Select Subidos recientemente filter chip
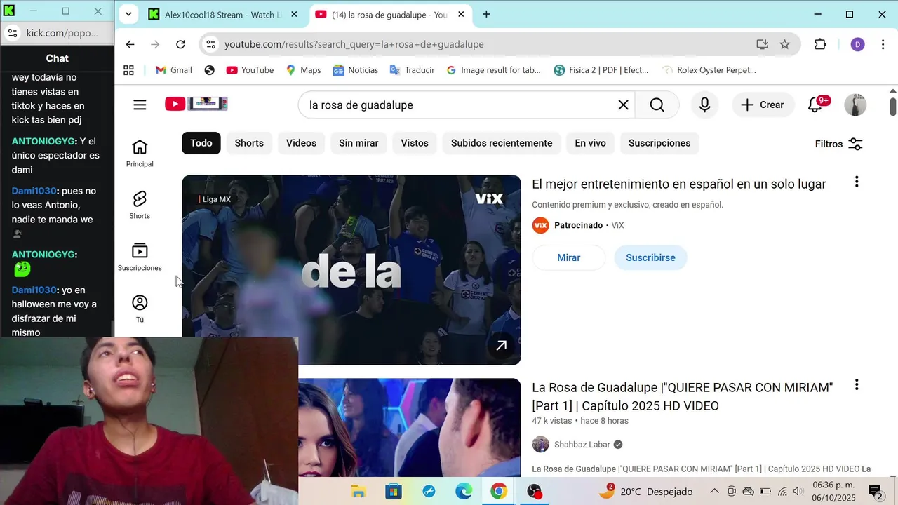This screenshot has height=505, width=898. pyautogui.click(x=502, y=143)
